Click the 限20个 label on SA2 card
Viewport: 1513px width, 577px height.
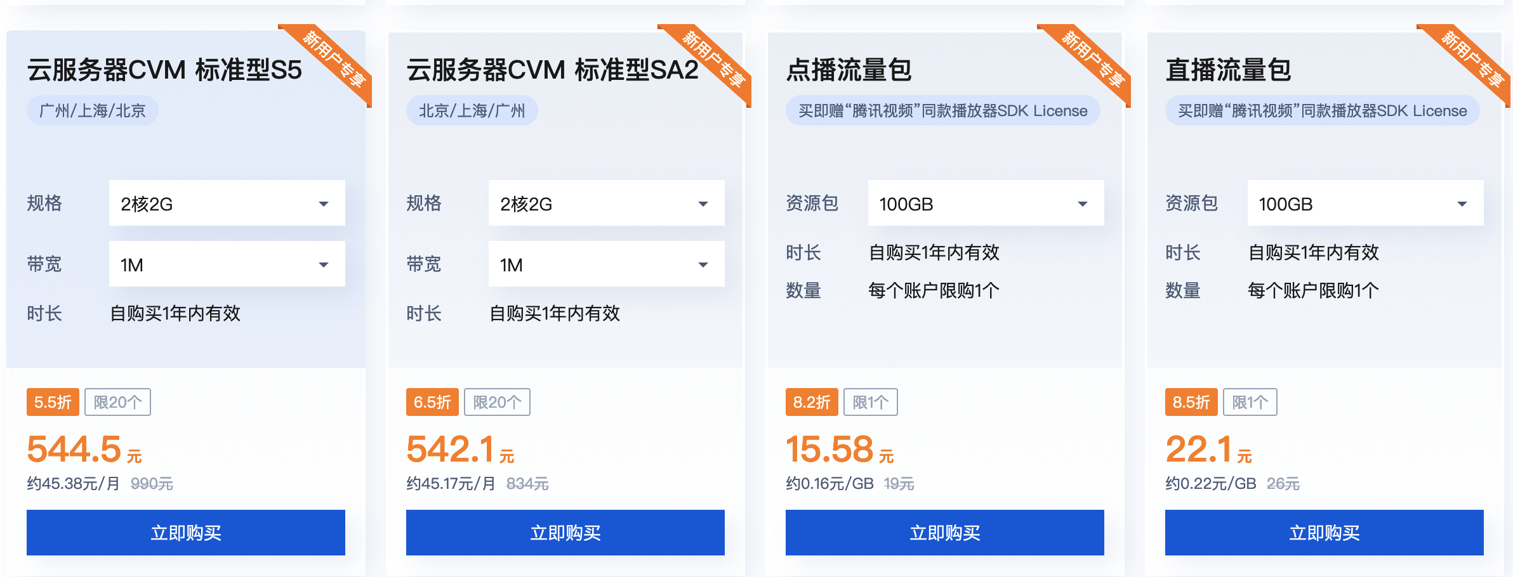pos(497,401)
